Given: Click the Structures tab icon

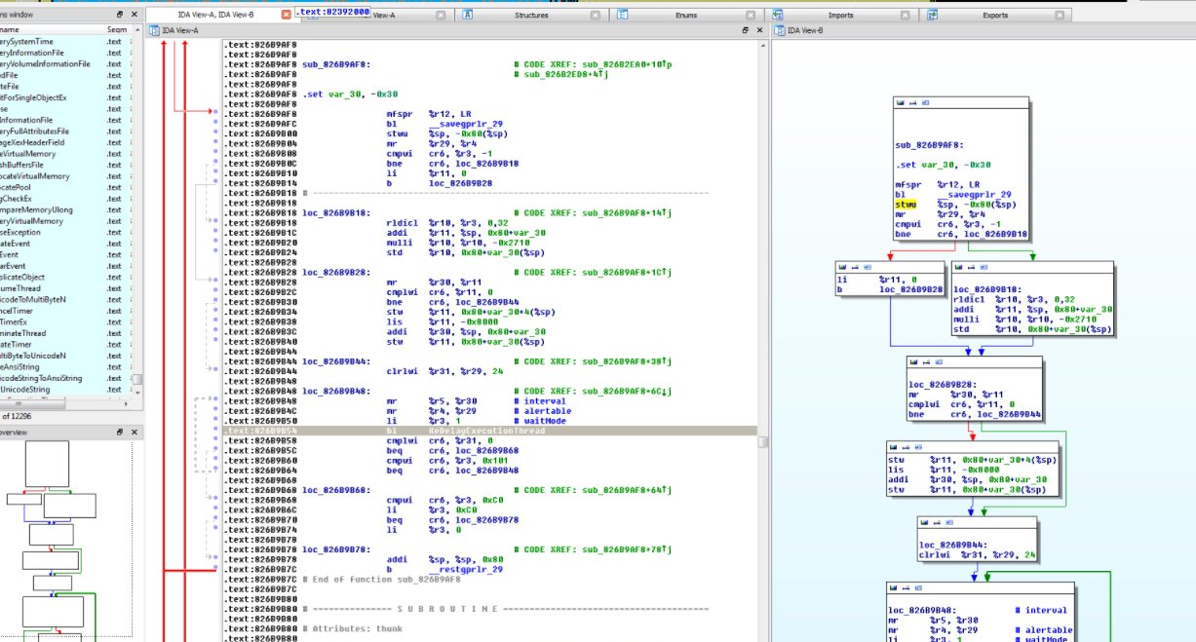Looking at the screenshot, I should point(468,15).
